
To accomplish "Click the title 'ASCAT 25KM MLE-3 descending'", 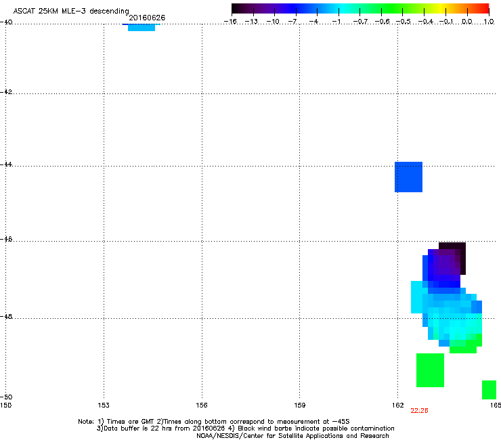I will (x=71, y=11).
